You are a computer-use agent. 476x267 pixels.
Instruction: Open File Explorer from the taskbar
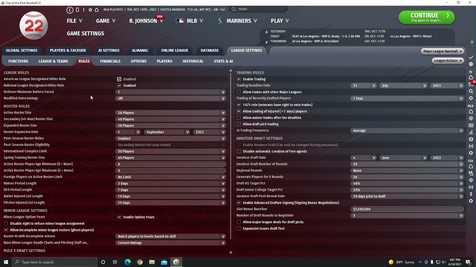pos(152,262)
